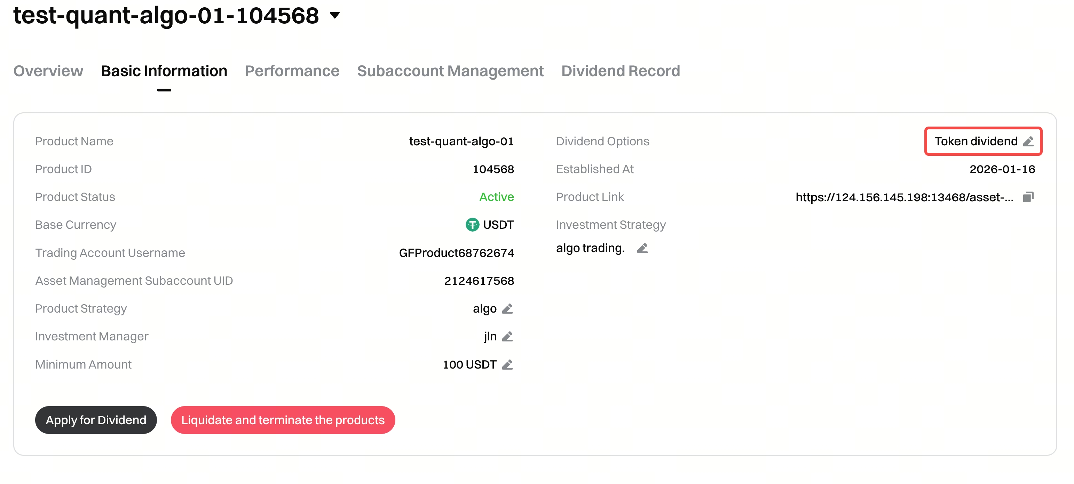
Task: Copy the product link
Action: click(x=1028, y=197)
